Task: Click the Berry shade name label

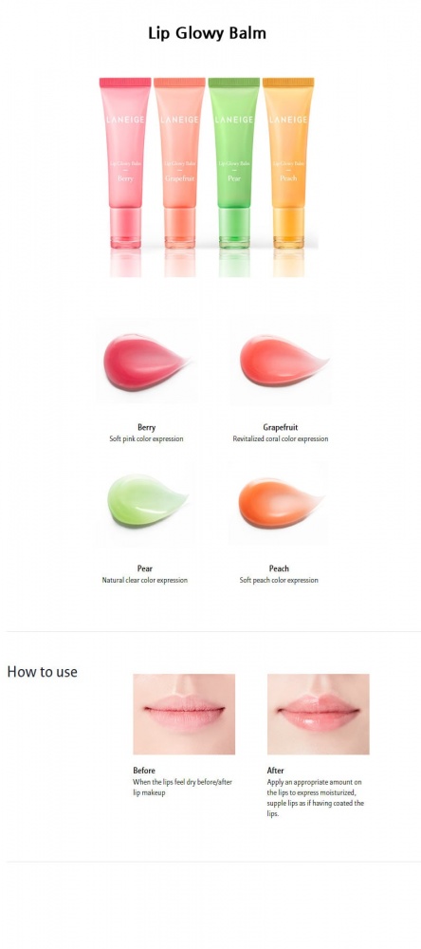Action: (146, 427)
